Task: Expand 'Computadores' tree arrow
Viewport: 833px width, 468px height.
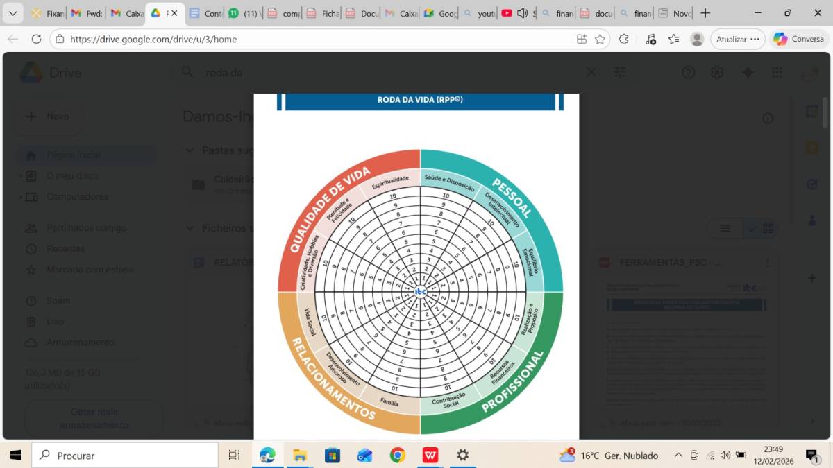Action: (x=20, y=197)
